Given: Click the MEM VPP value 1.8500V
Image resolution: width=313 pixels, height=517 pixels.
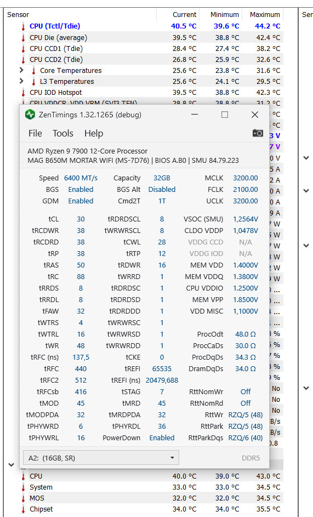Looking at the screenshot, I should 246,300.
